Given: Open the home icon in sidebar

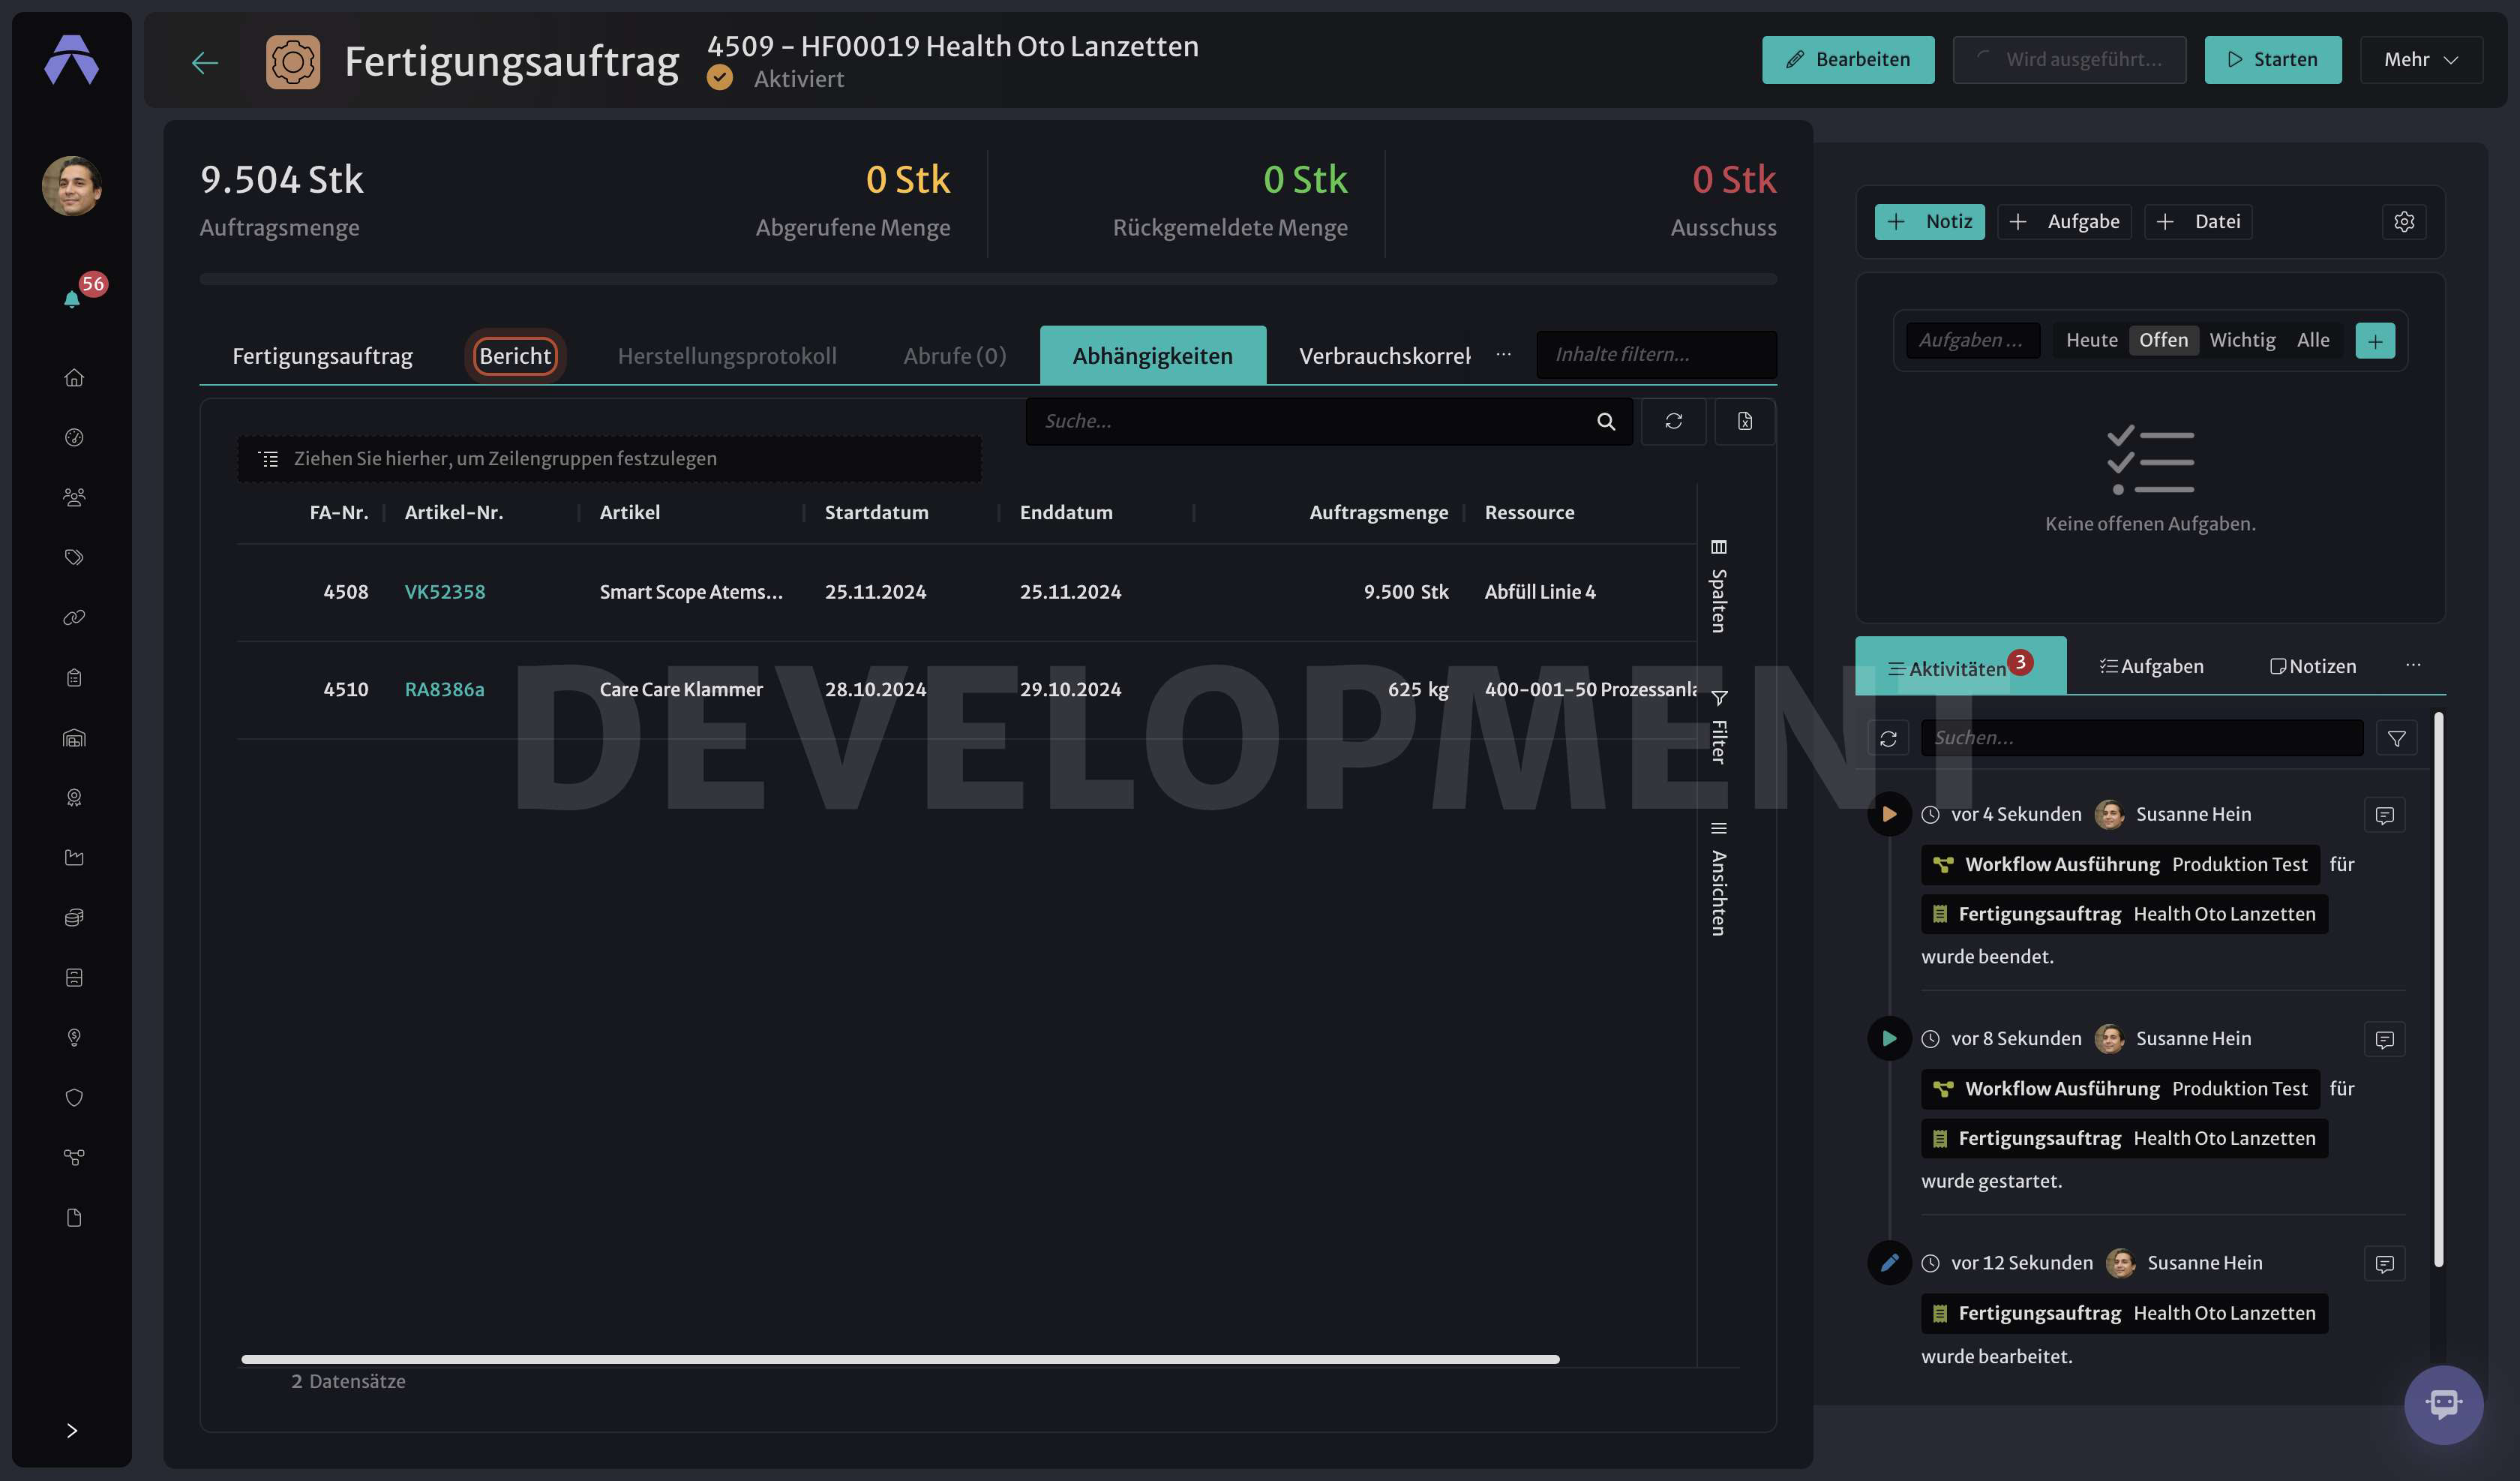Looking at the screenshot, I should [x=74, y=377].
